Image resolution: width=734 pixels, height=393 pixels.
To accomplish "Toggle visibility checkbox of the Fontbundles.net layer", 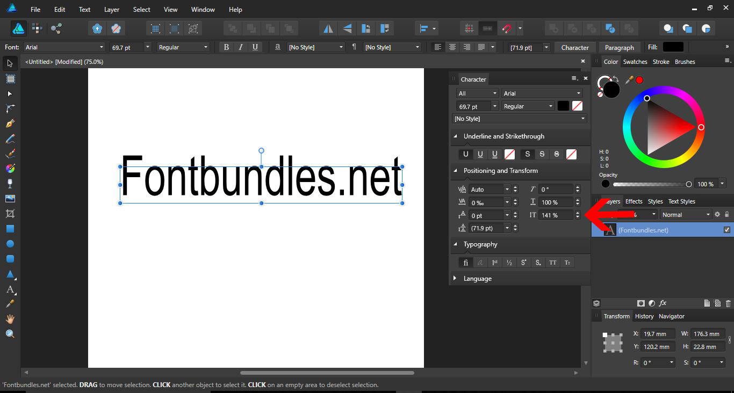I will pos(727,229).
